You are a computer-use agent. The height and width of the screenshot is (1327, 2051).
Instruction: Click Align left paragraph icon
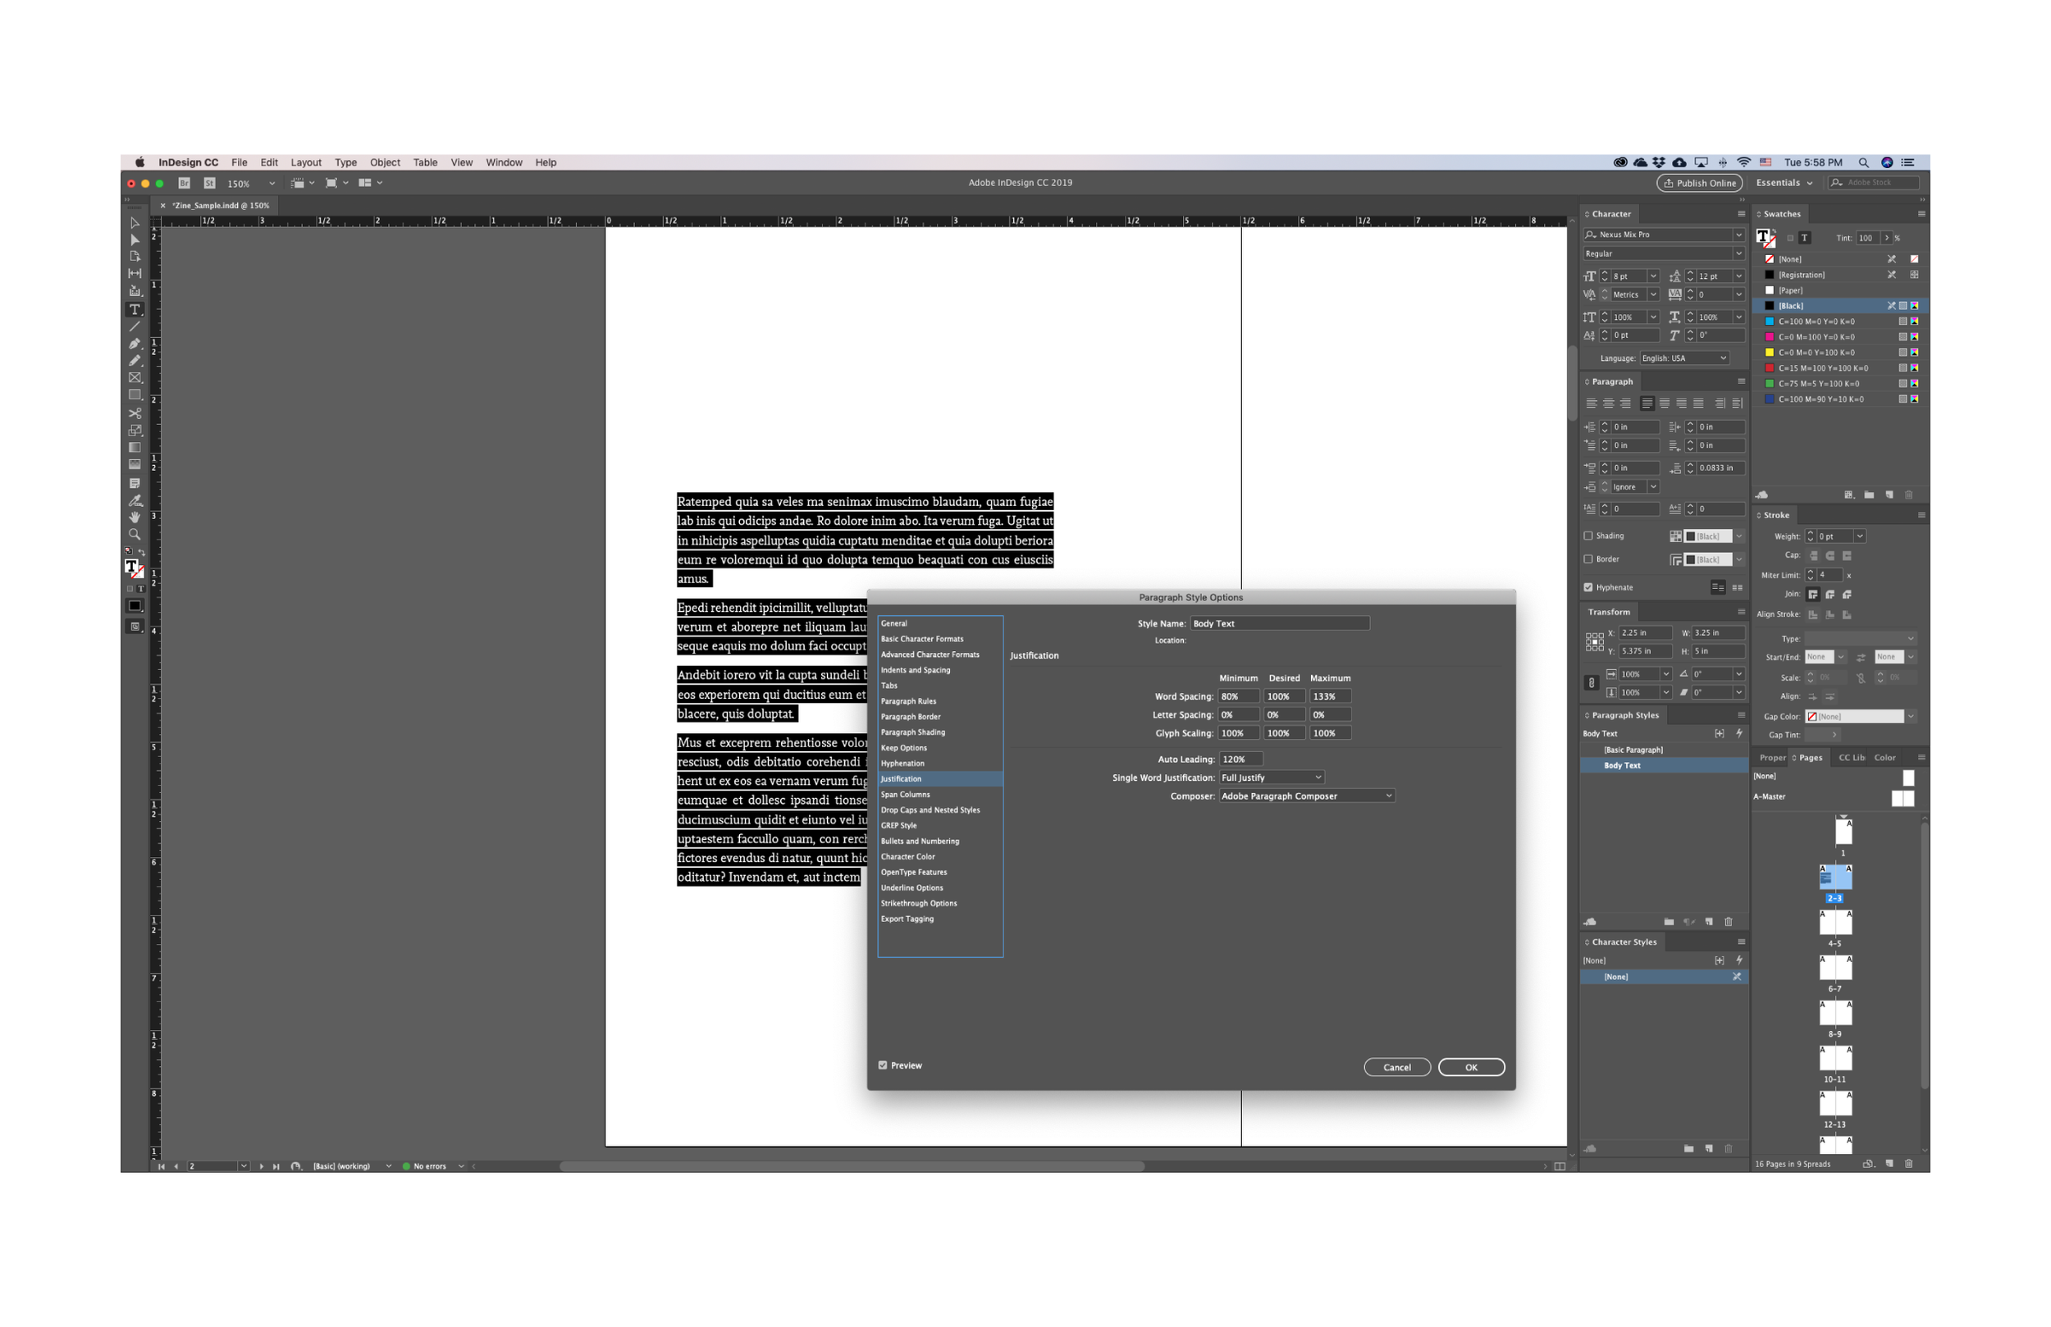point(1591,404)
